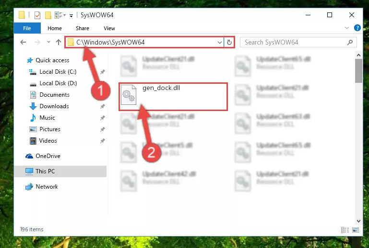The width and height of the screenshot is (369, 248).
Task: Select OneDrive in the navigation pane
Action: pos(48,156)
